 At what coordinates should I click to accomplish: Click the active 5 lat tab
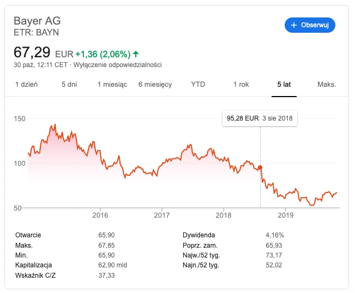284,85
